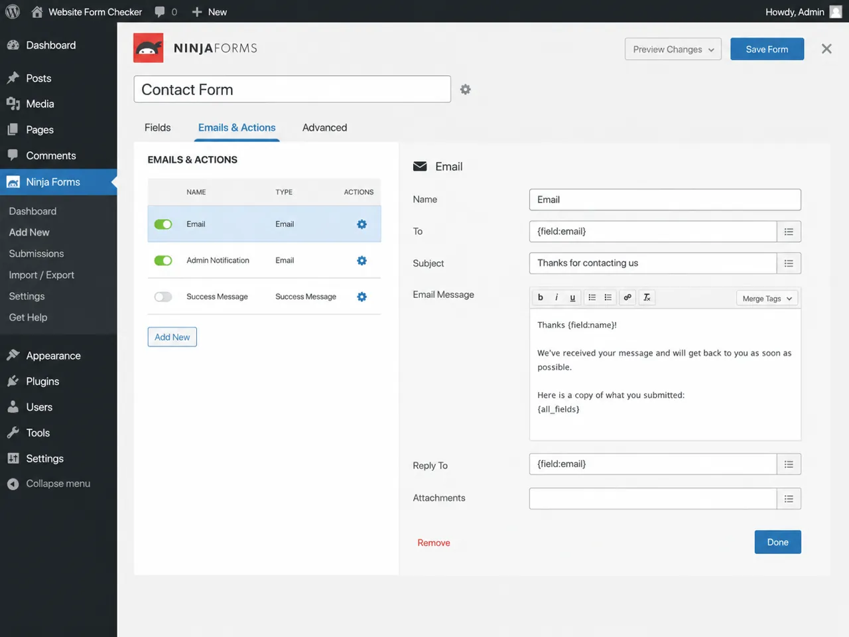Click the New plus item in admin bar

209,12
